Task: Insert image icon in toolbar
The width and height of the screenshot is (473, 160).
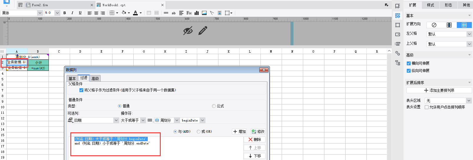Action: pos(204,13)
